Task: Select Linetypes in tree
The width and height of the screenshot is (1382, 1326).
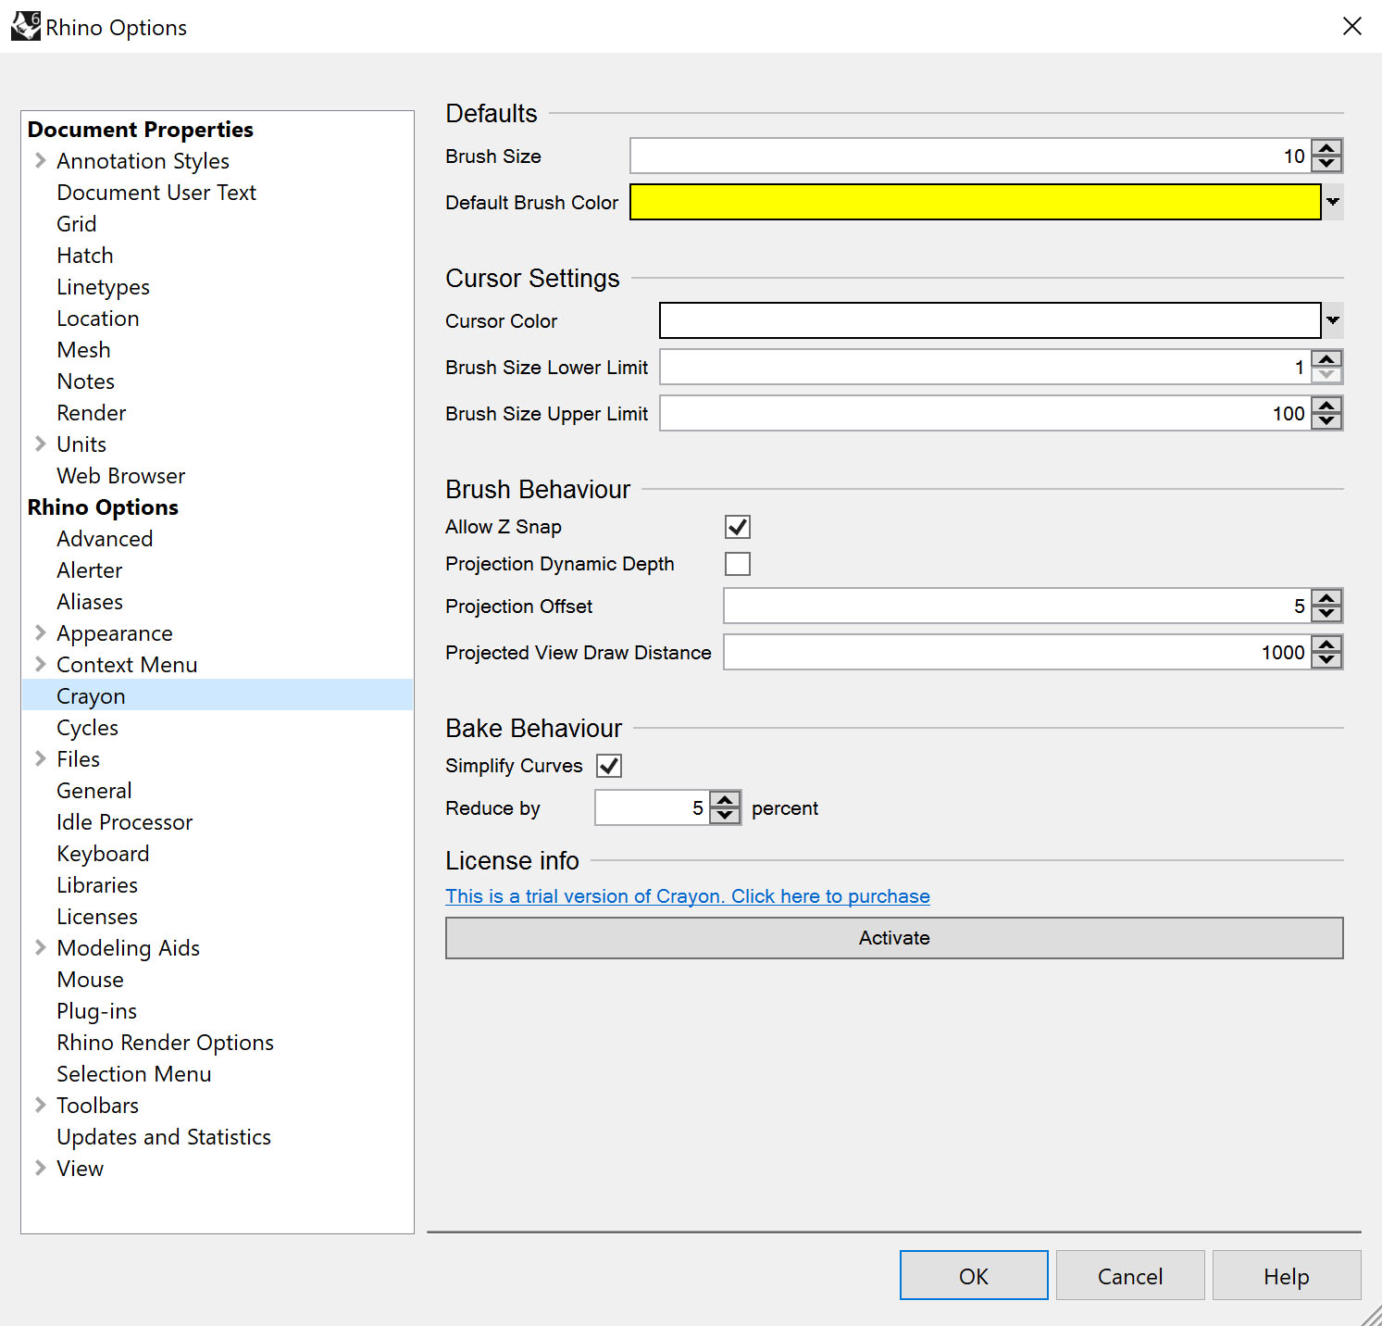Action: 103,287
